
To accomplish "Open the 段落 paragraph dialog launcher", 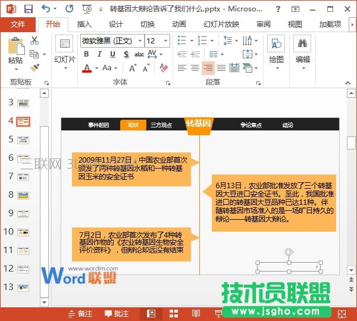I will click(258, 83).
